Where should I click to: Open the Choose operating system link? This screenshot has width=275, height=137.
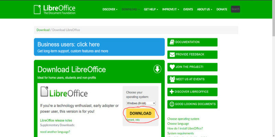tap(183, 119)
